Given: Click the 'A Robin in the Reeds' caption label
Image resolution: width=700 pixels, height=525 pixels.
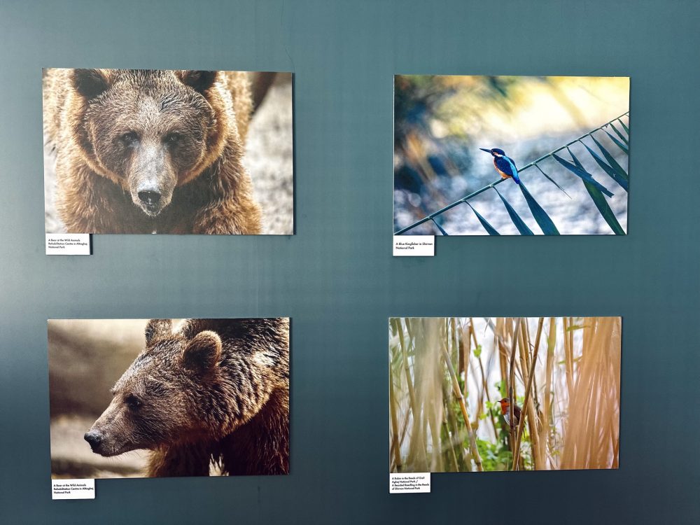Looking at the screenshot, I should (409, 482).
